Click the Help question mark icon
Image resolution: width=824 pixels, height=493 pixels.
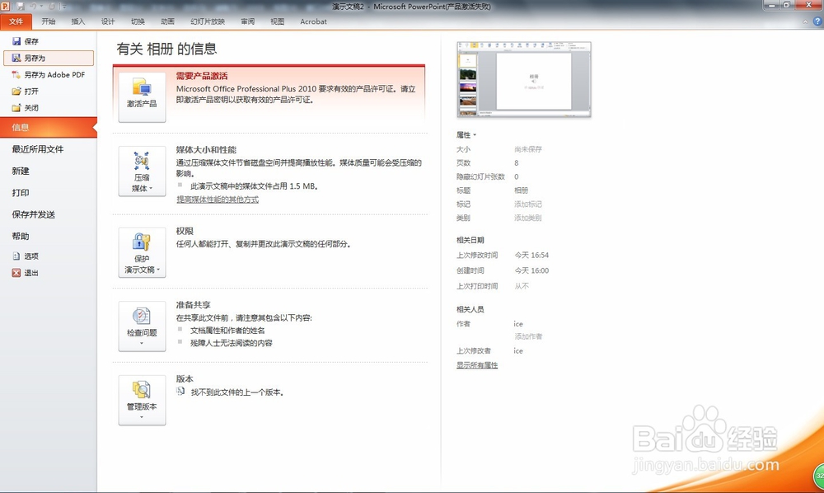click(817, 21)
